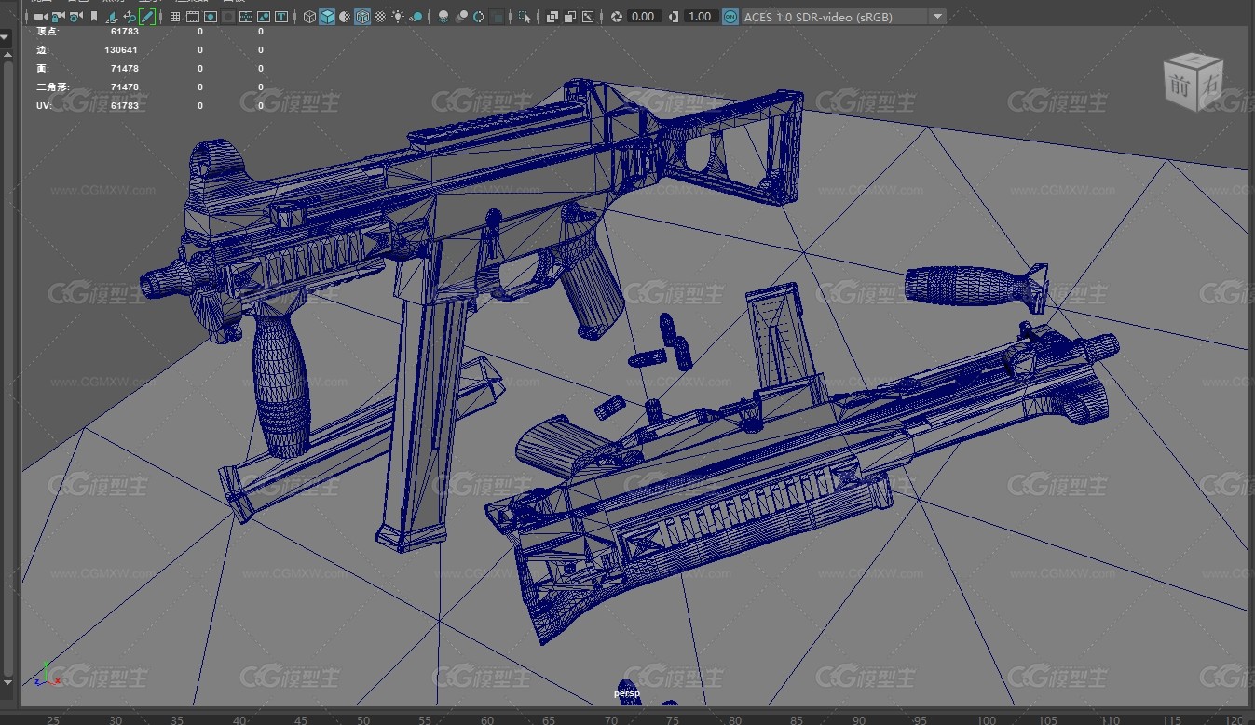Viewport: 1255px width, 725px height.
Task: Toggle the Film Gate icon
Action: coord(193,17)
